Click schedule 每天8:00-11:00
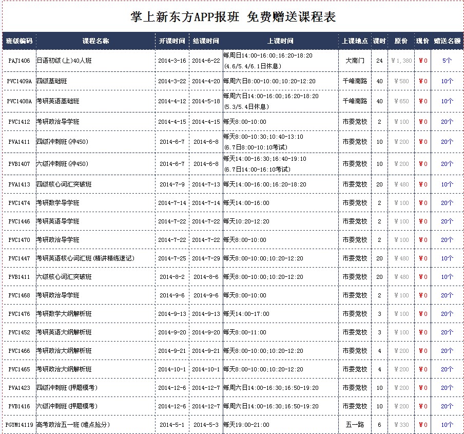 tap(245, 332)
